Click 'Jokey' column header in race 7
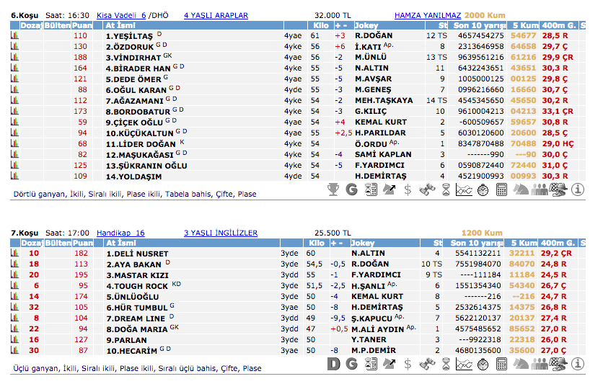Viewport: 603px width, 384px height. coord(362,244)
